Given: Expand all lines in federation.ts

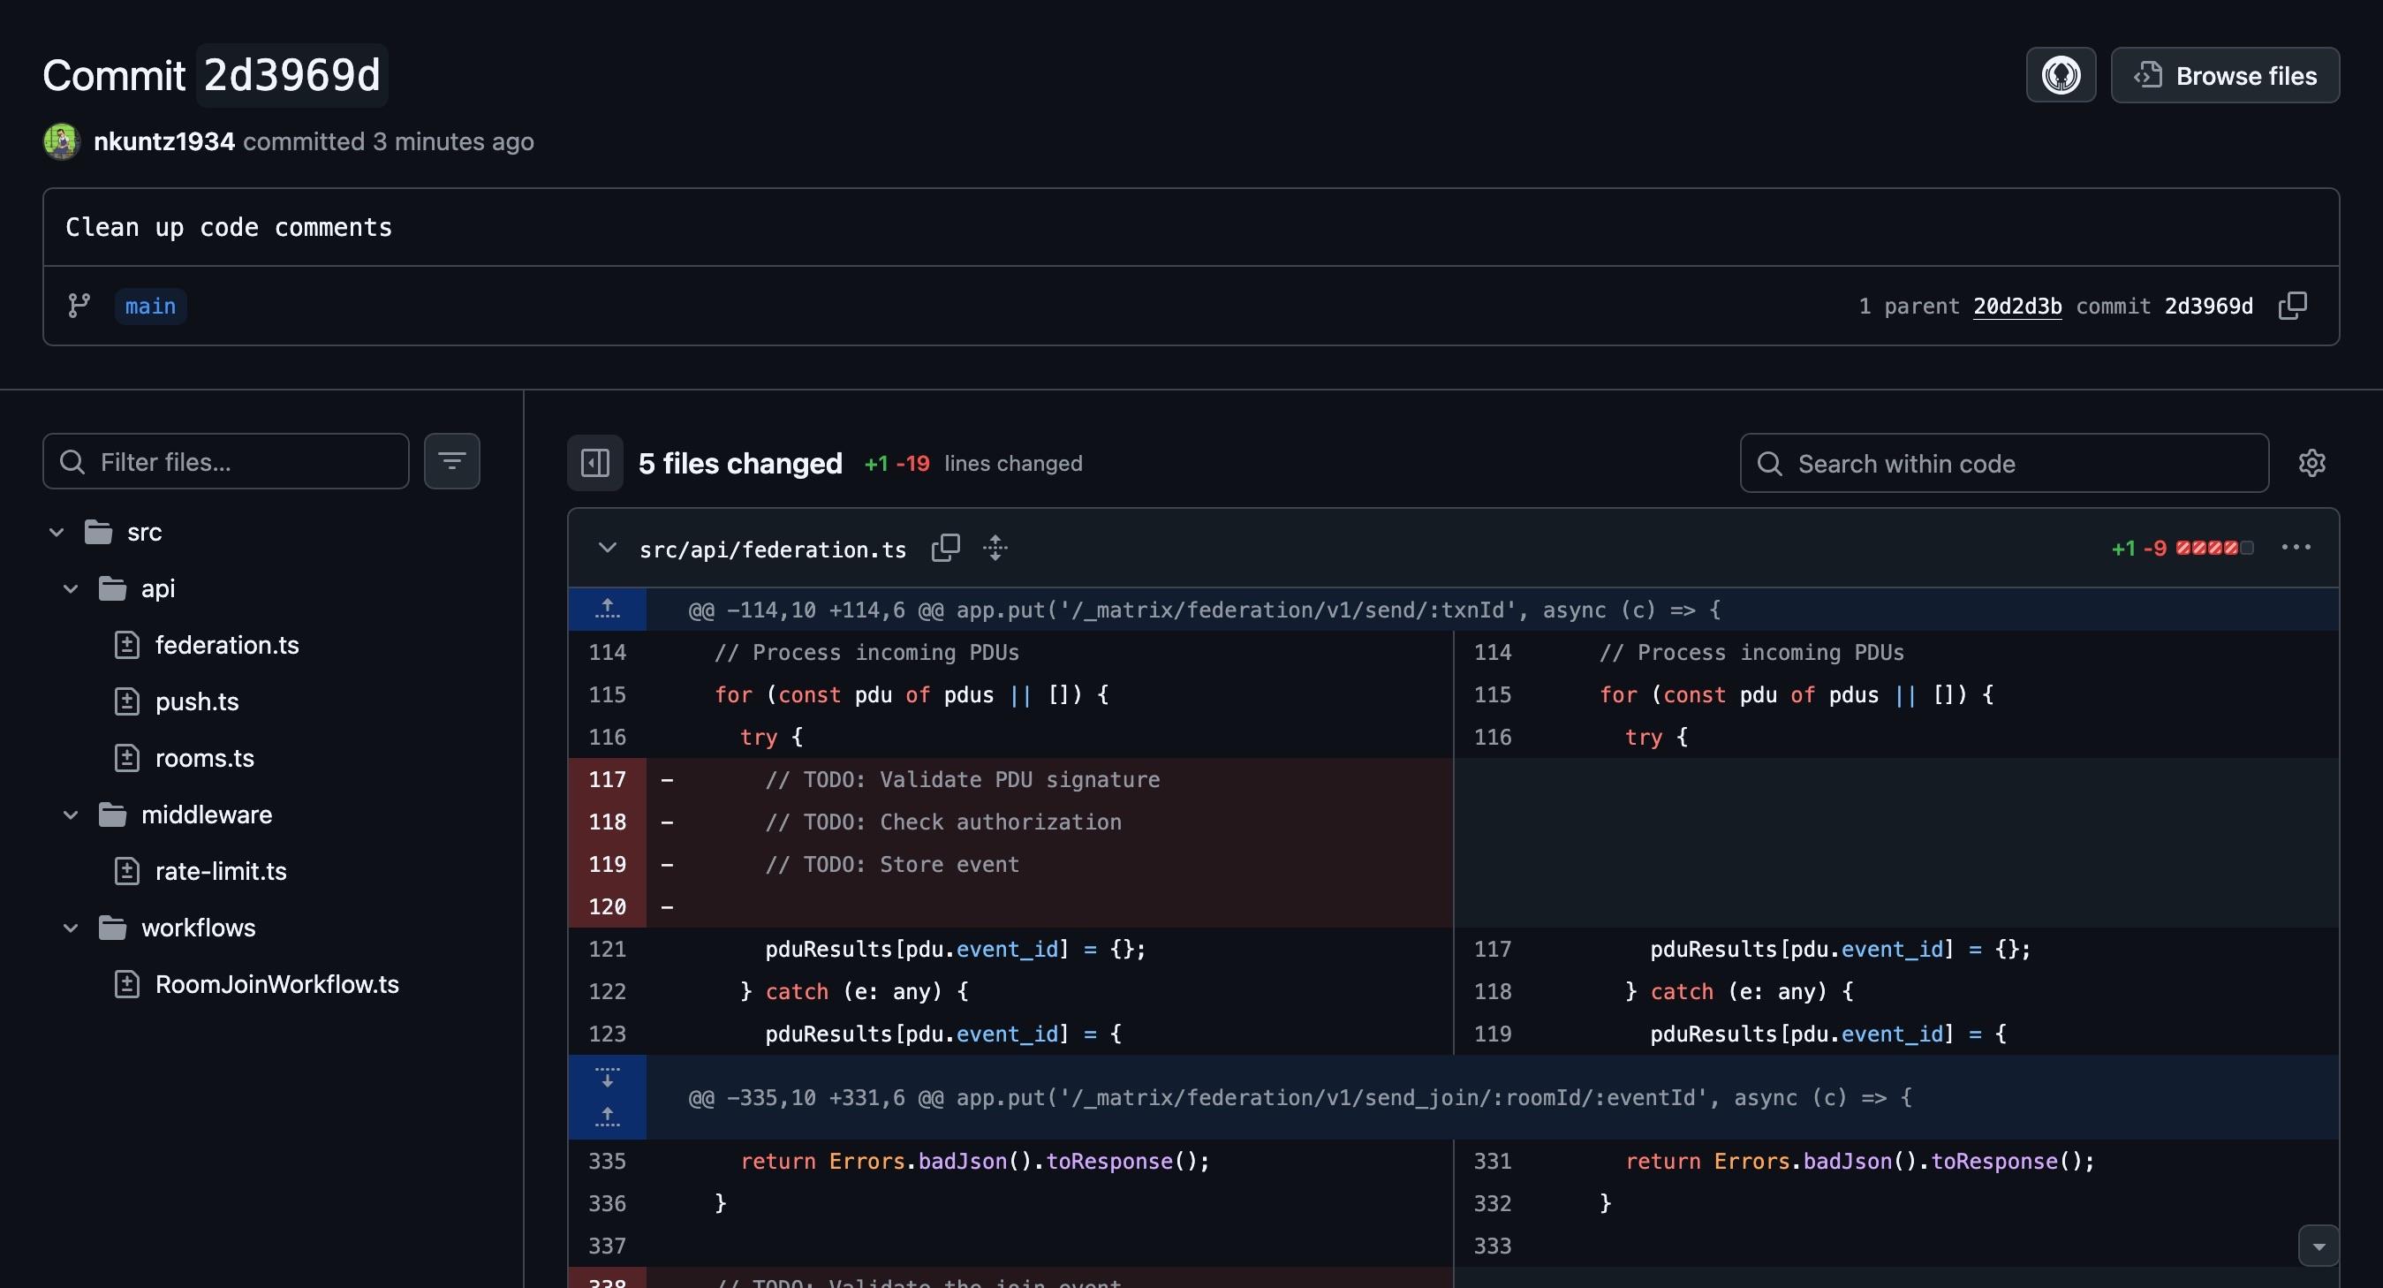Looking at the screenshot, I should (995, 548).
